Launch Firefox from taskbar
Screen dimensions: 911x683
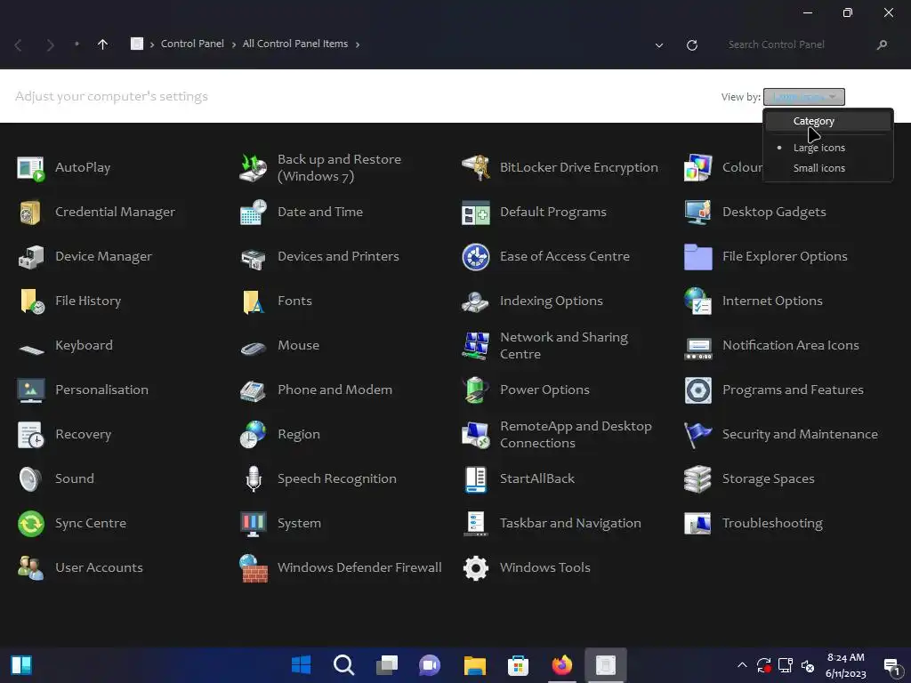click(562, 665)
